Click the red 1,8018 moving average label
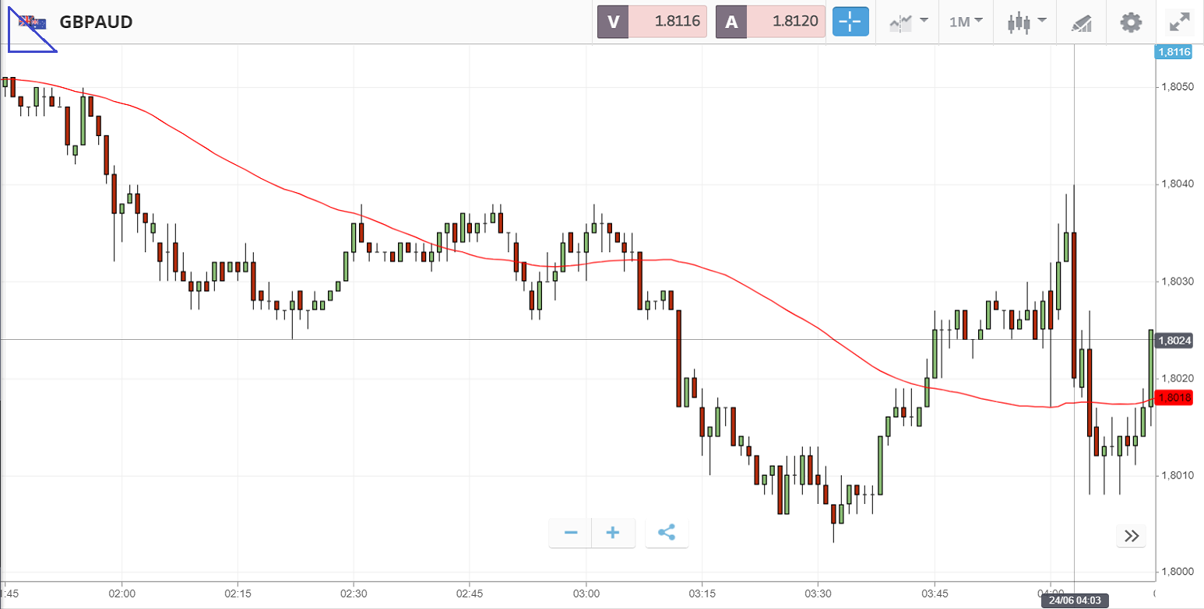 click(x=1174, y=397)
